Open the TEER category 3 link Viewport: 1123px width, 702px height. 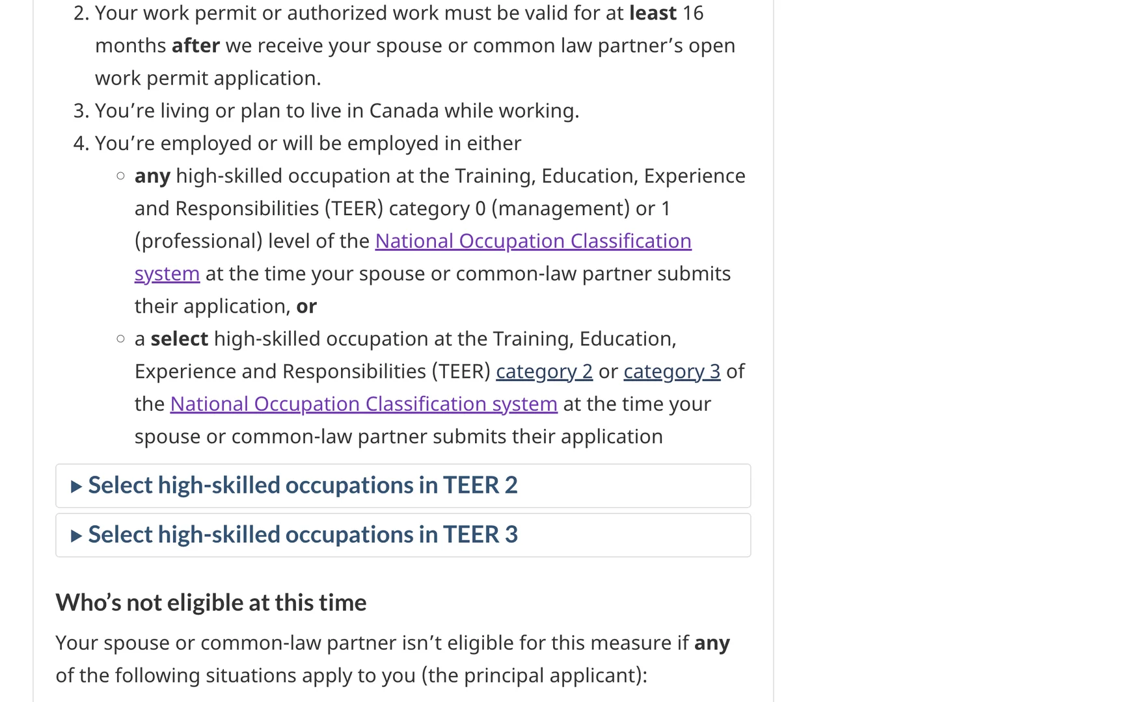(672, 371)
